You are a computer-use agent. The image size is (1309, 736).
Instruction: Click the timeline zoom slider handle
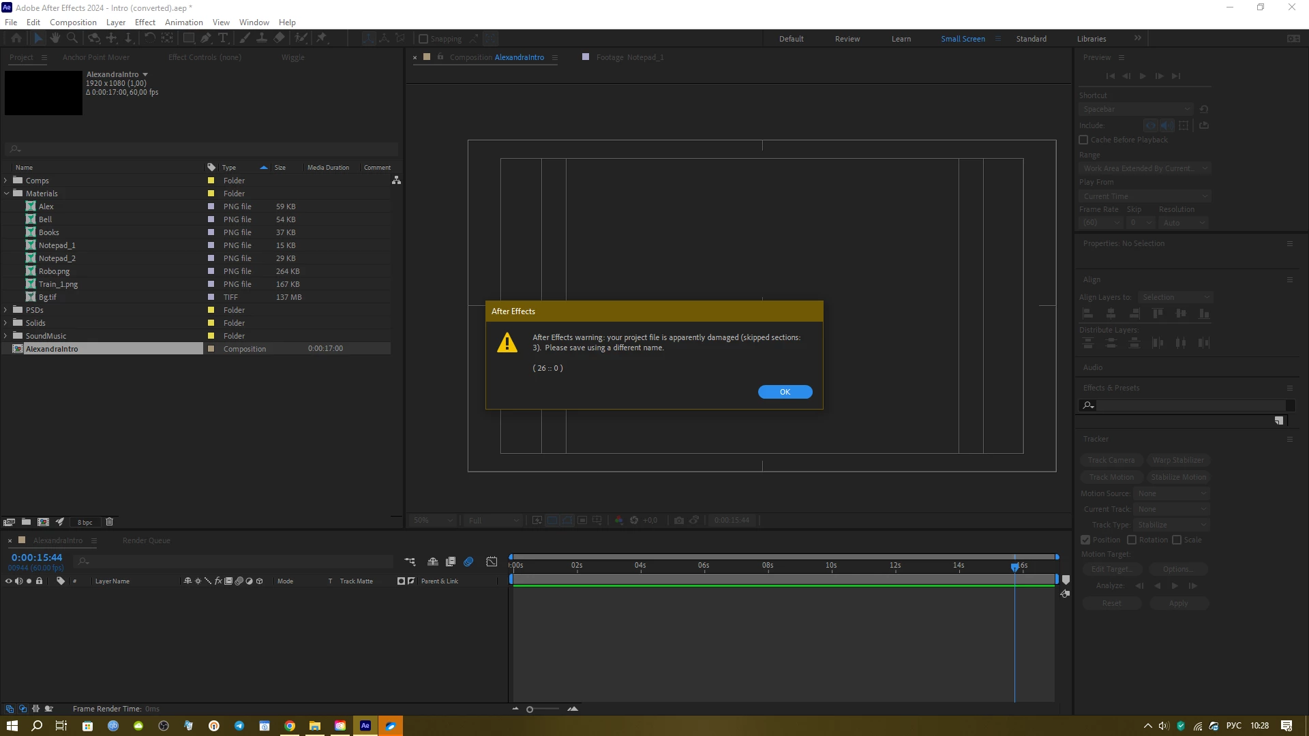click(x=530, y=709)
